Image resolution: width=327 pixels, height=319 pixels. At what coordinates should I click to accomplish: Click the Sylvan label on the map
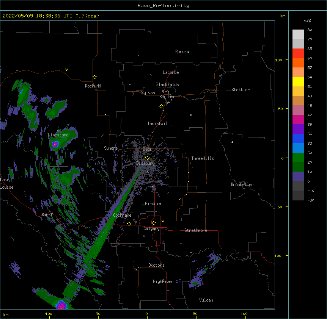pos(148,93)
